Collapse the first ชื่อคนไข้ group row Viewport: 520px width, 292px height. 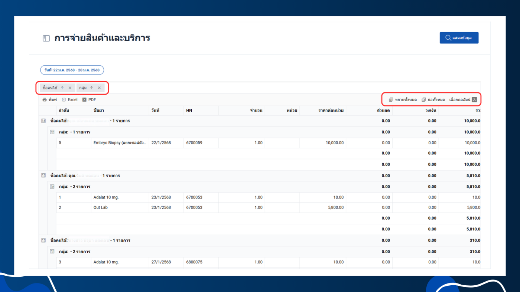coord(43,121)
